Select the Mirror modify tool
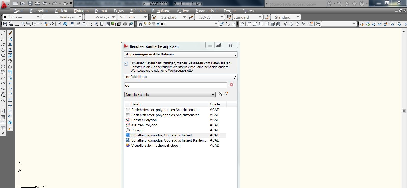407x188 pixels. (x=10, y=44)
